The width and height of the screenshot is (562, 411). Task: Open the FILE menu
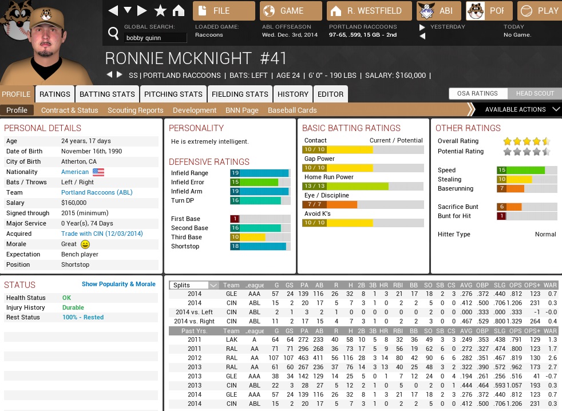pos(224,11)
